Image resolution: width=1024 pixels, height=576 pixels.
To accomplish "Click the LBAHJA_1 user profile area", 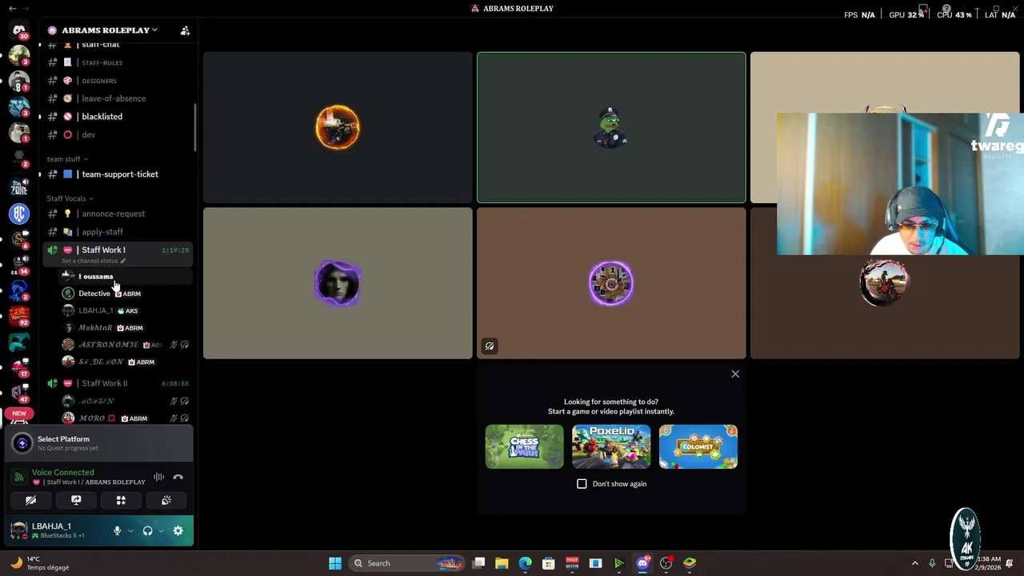I will click(x=58, y=530).
